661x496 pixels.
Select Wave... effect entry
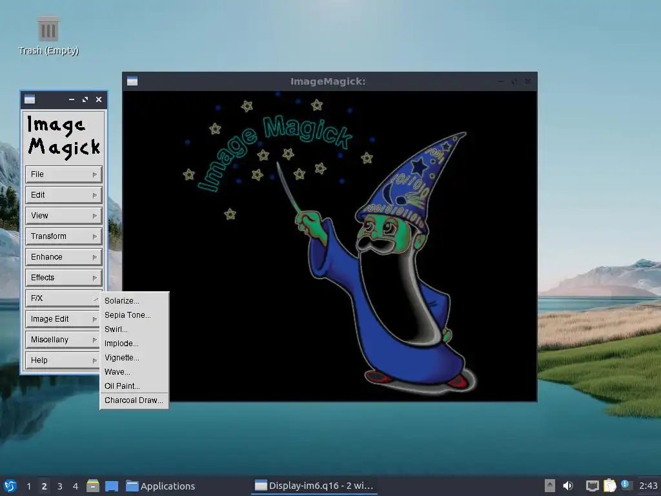pos(134,372)
